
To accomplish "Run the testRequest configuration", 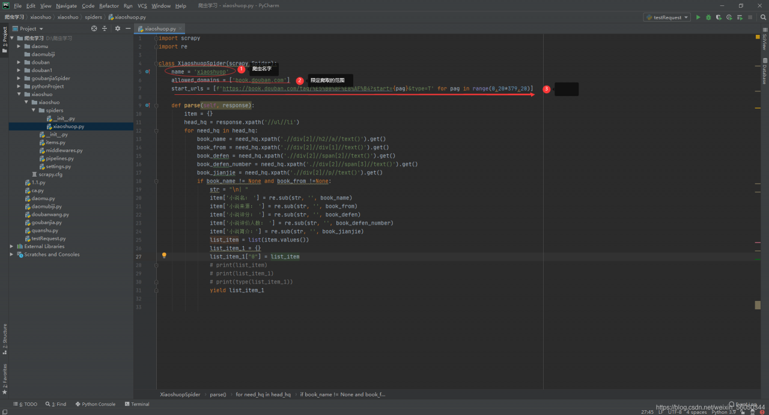I will tap(698, 17).
